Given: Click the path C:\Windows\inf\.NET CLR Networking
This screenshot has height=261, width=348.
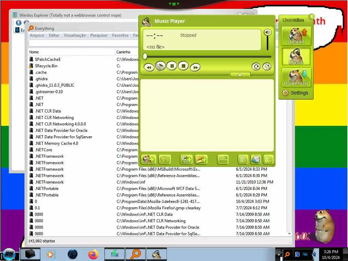Looking at the screenshot, I should (151, 221).
